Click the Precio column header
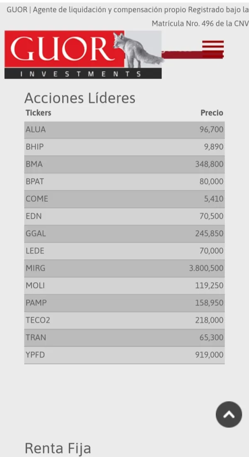The image size is (249, 457). [x=212, y=113]
